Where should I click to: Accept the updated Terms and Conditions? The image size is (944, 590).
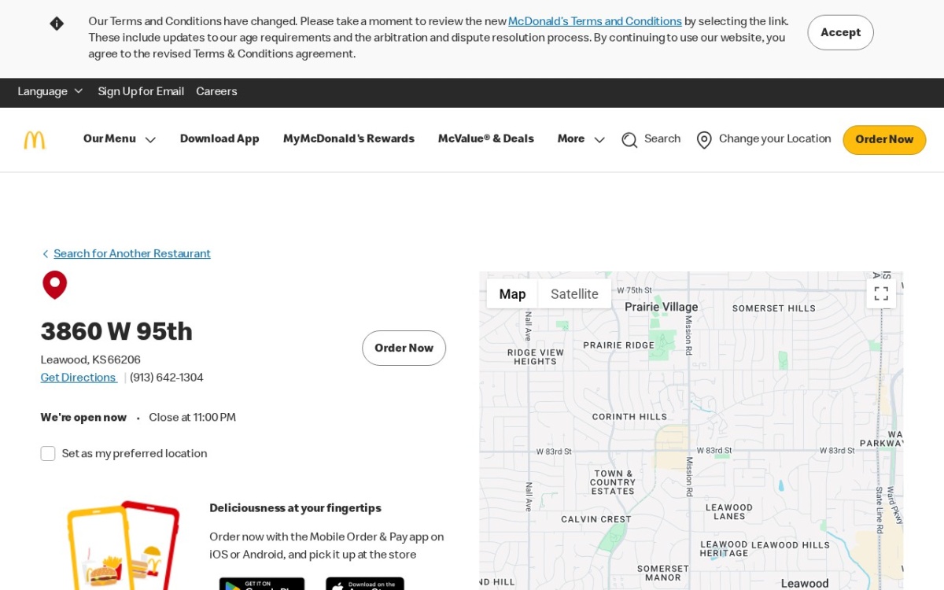point(840,32)
